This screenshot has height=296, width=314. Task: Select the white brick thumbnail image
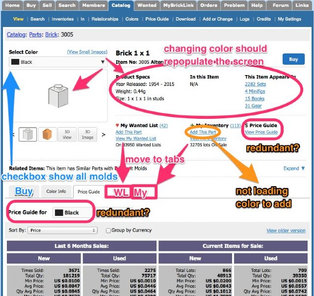28,134
